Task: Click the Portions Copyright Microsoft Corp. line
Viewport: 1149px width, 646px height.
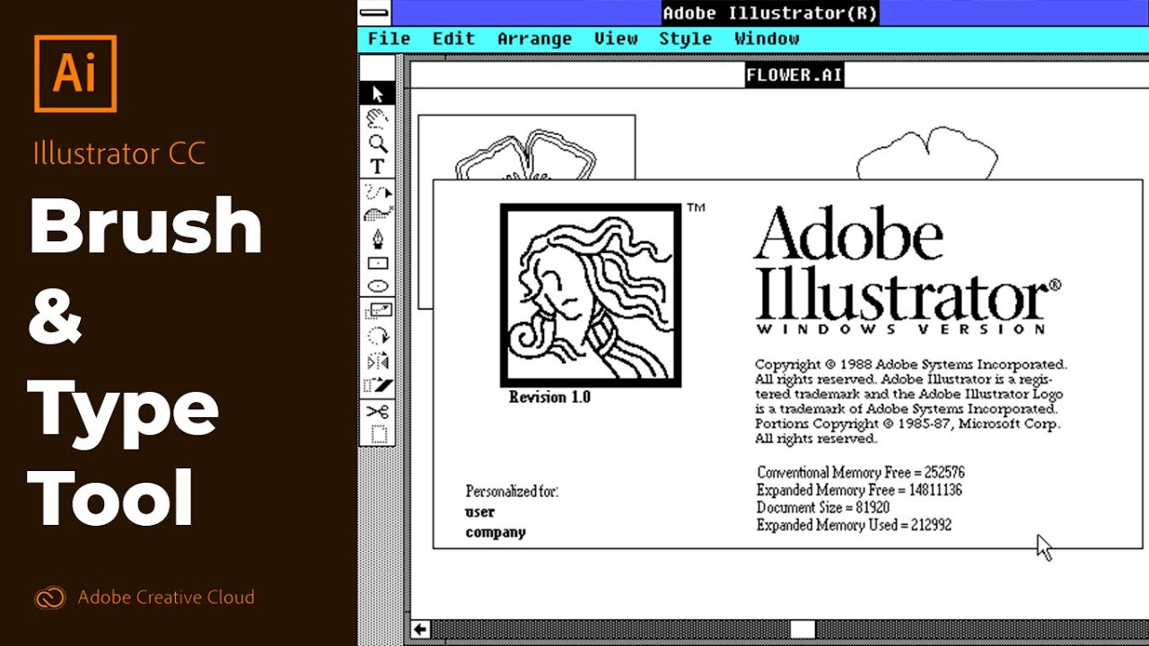Action: [x=908, y=423]
